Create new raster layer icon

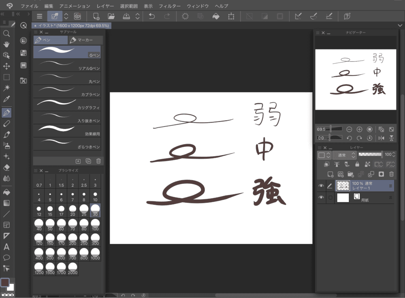pyautogui.click(x=330, y=174)
